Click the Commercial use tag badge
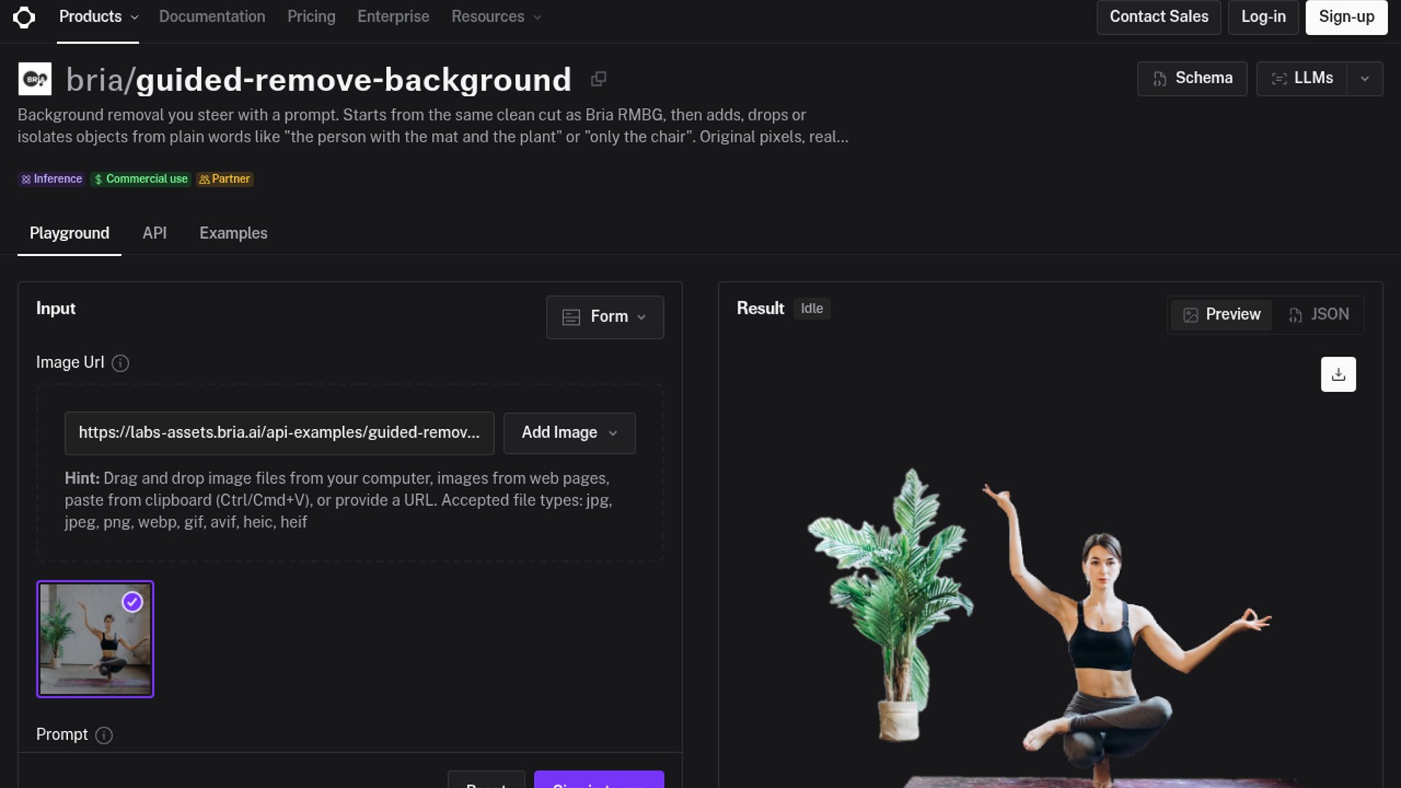The height and width of the screenshot is (788, 1401). click(x=141, y=179)
